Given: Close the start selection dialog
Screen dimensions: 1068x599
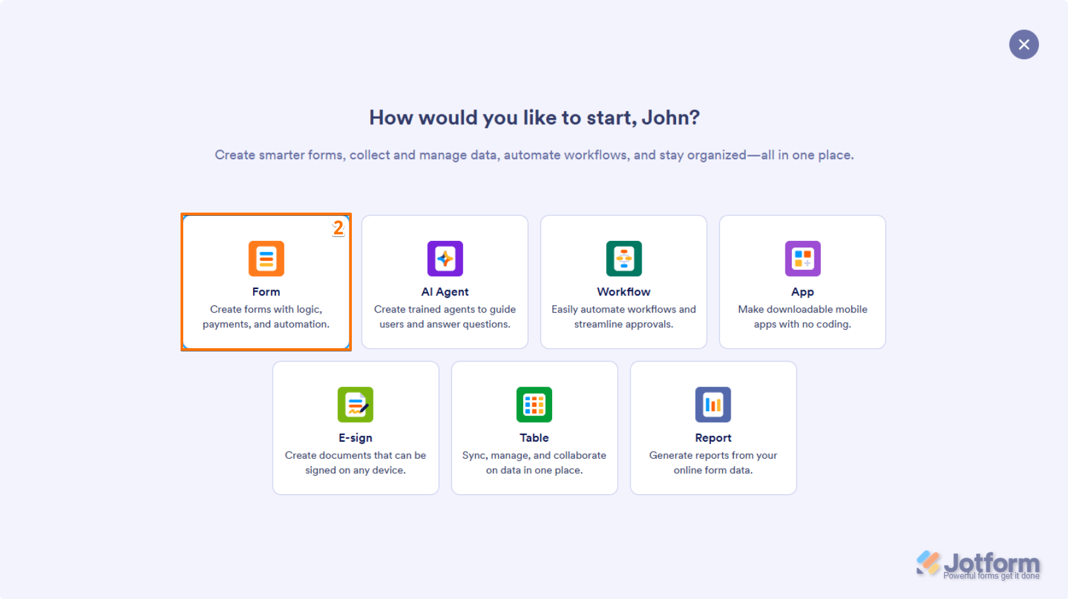Looking at the screenshot, I should point(1023,45).
